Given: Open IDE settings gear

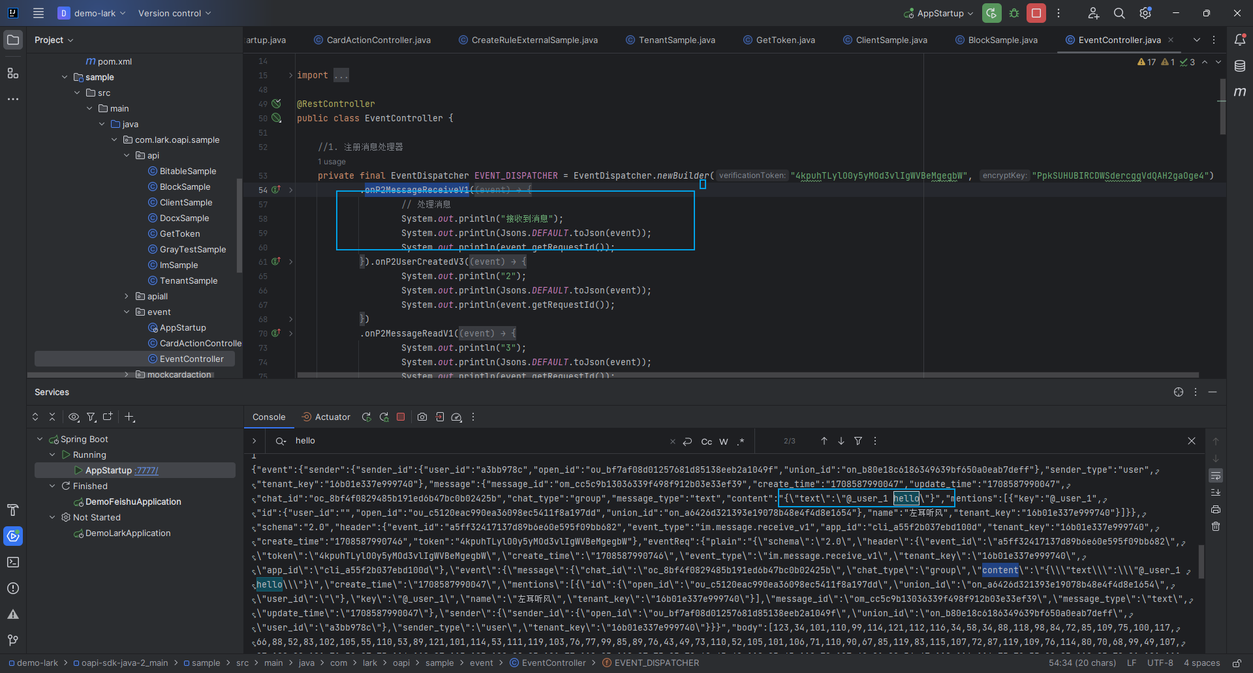Looking at the screenshot, I should (x=1145, y=13).
